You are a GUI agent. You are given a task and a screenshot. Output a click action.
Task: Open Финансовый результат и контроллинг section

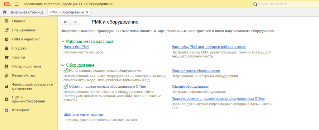32,86
